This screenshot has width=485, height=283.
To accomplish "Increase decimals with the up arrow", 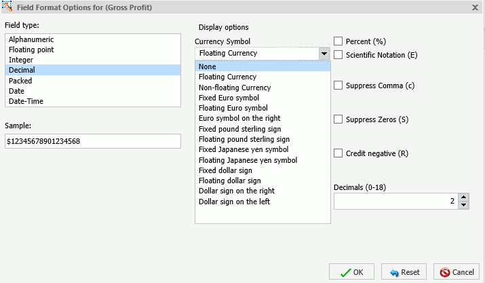I will [x=463, y=197].
